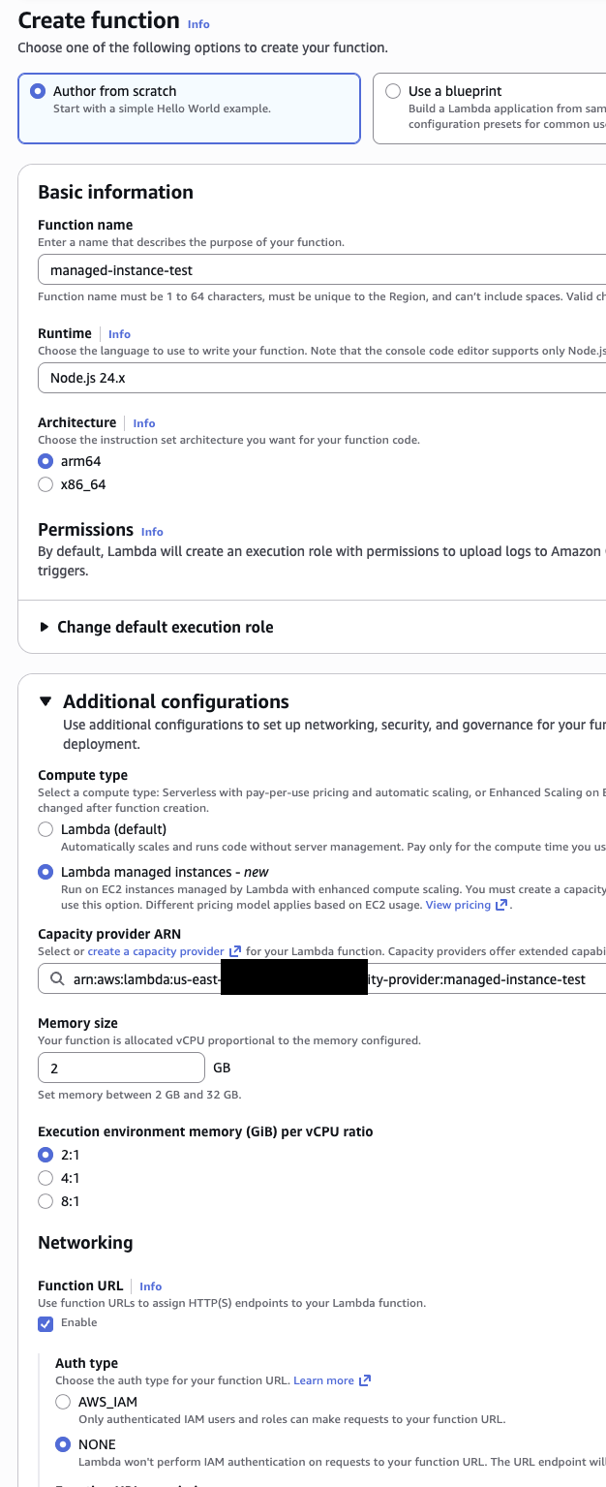Click the Architecture Info icon
This screenshot has height=1487, width=606.
pos(143,422)
